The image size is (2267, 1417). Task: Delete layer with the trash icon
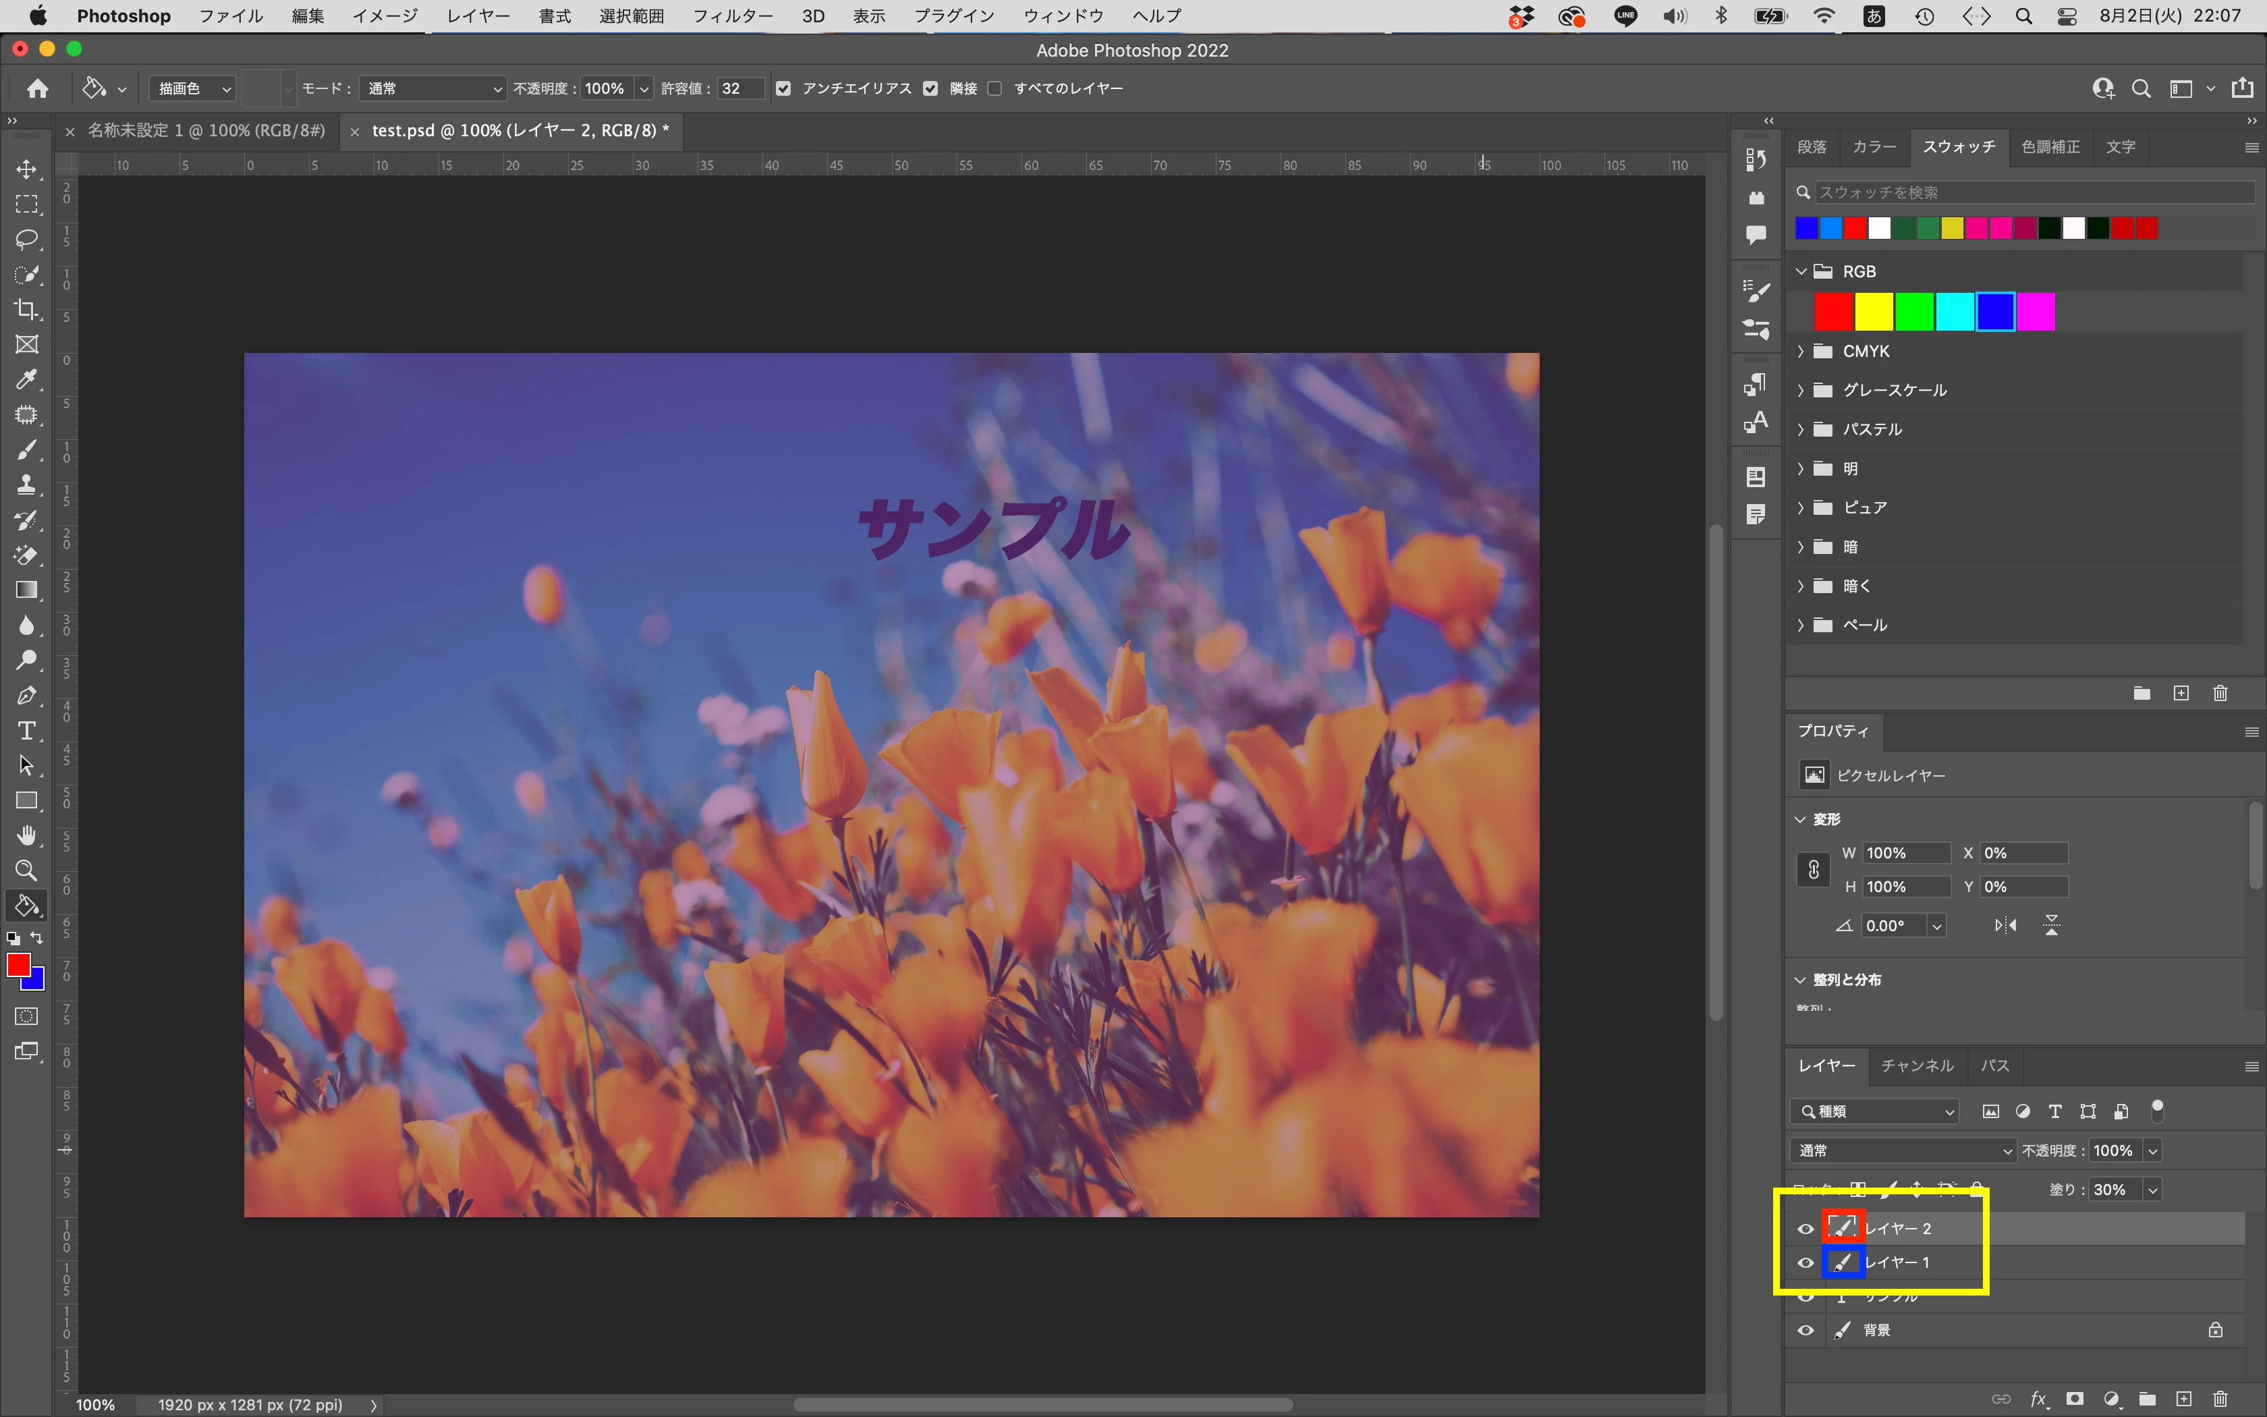[x=2220, y=1399]
